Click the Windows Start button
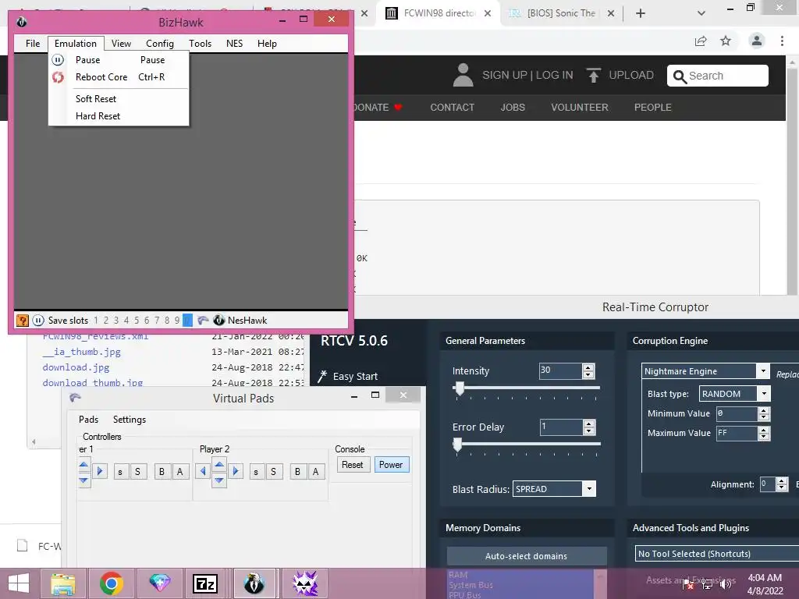Screen dimensions: 799x599 click(x=19, y=583)
